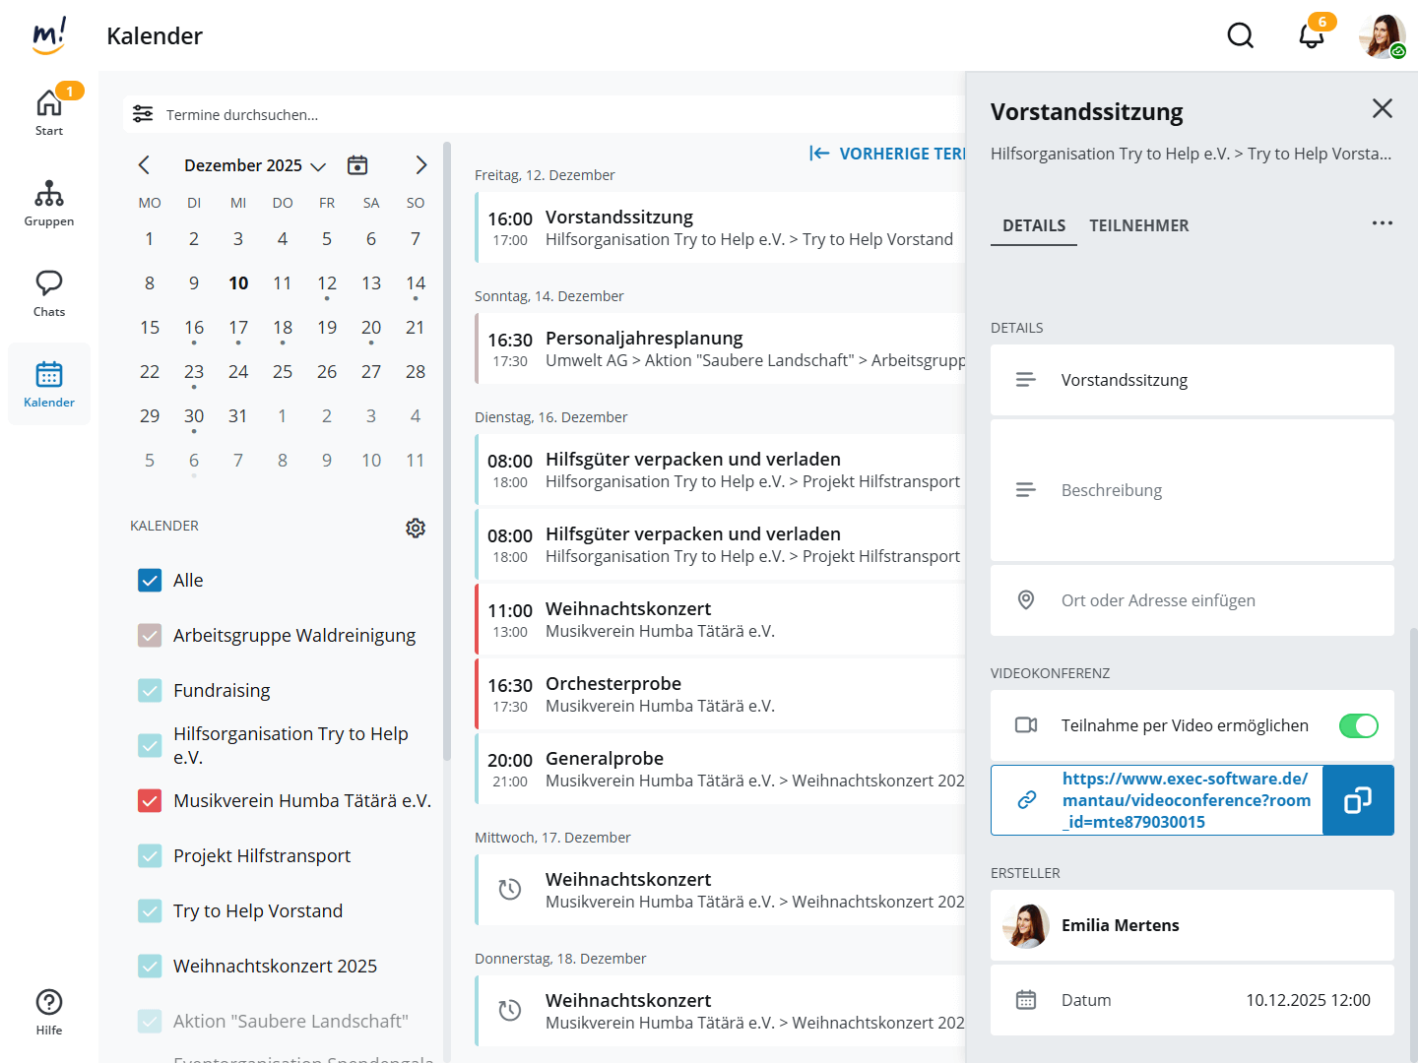1418x1063 pixels.
Task: Open notifications bell icon
Action: [x=1311, y=36]
